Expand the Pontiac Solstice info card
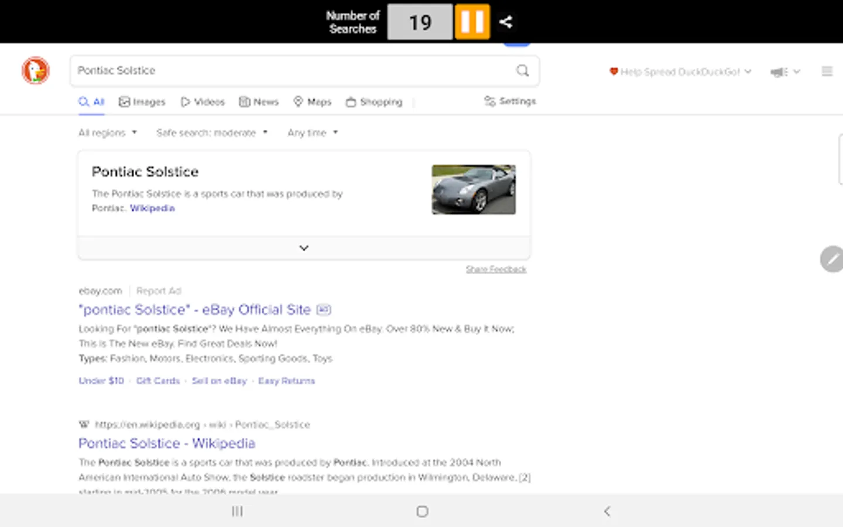The image size is (843, 527). coord(304,248)
